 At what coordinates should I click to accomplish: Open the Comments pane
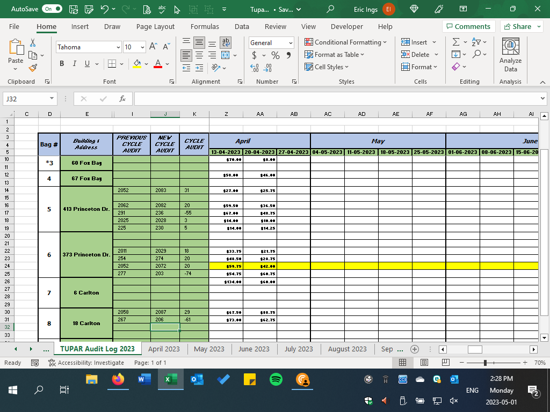(468, 26)
